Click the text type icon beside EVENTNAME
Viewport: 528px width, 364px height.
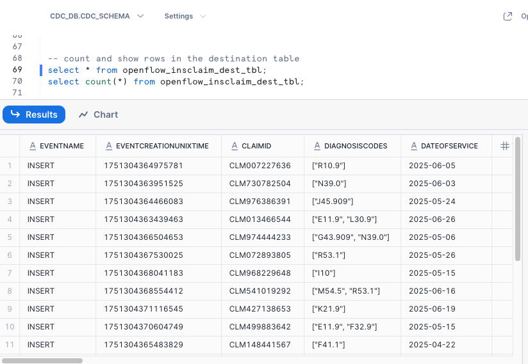point(33,146)
